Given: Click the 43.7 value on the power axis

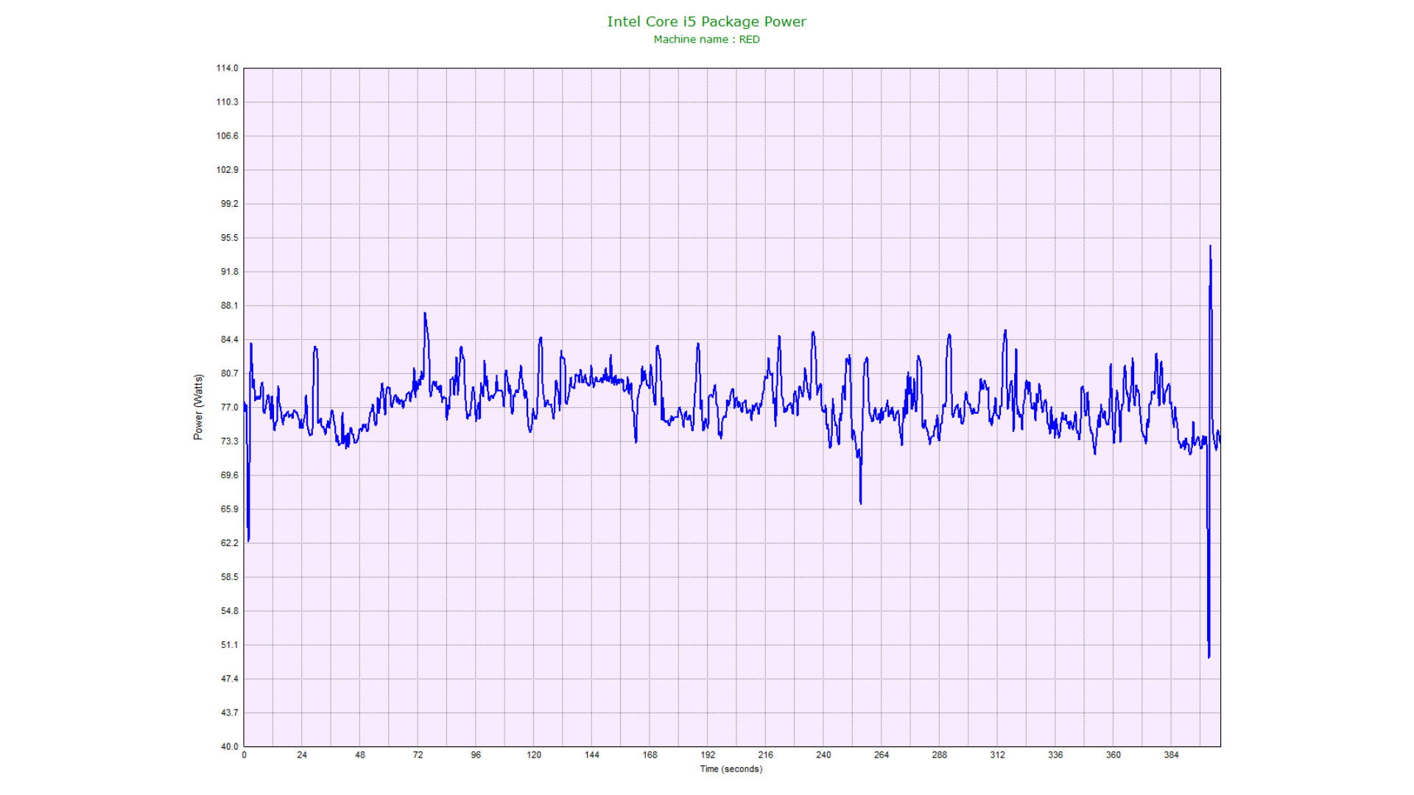Looking at the screenshot, I should click(230, 713).
